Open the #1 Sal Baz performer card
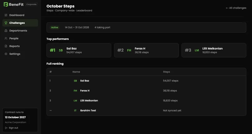 (79, 50)
